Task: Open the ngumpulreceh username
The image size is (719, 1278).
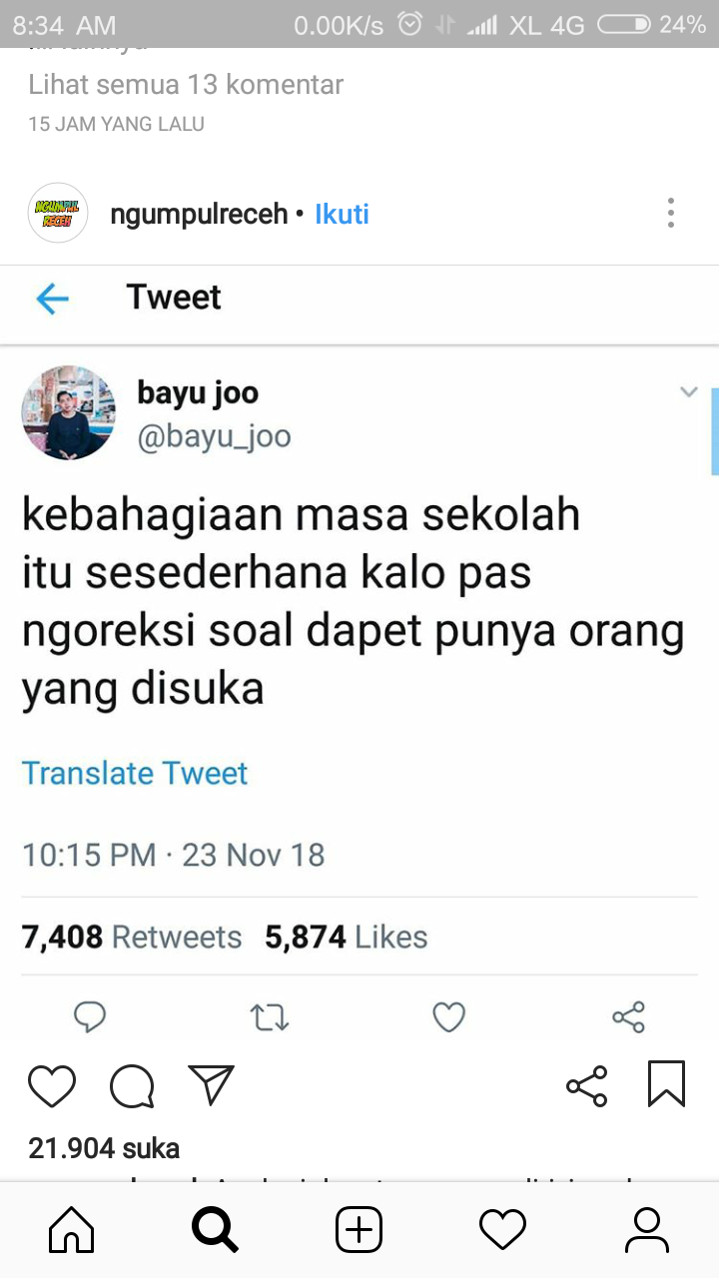Action: [x=199, y=214]
